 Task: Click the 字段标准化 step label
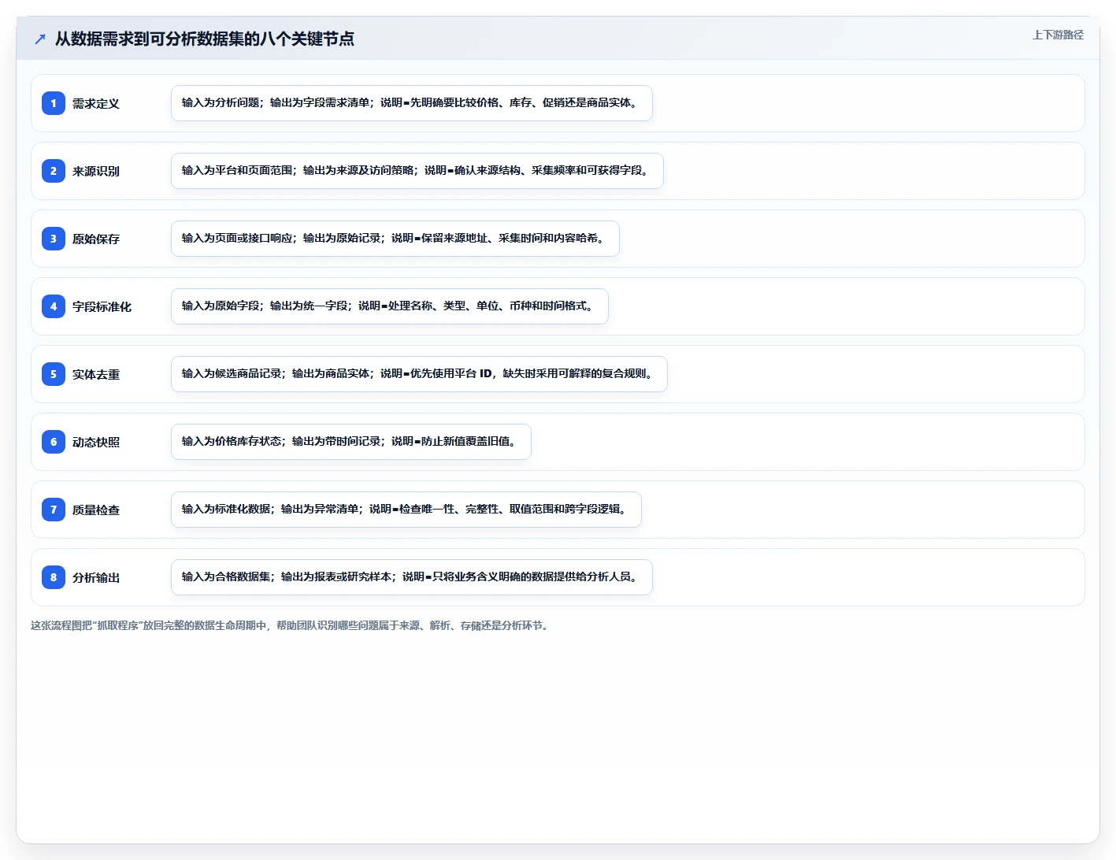click(x=102, y=306)
